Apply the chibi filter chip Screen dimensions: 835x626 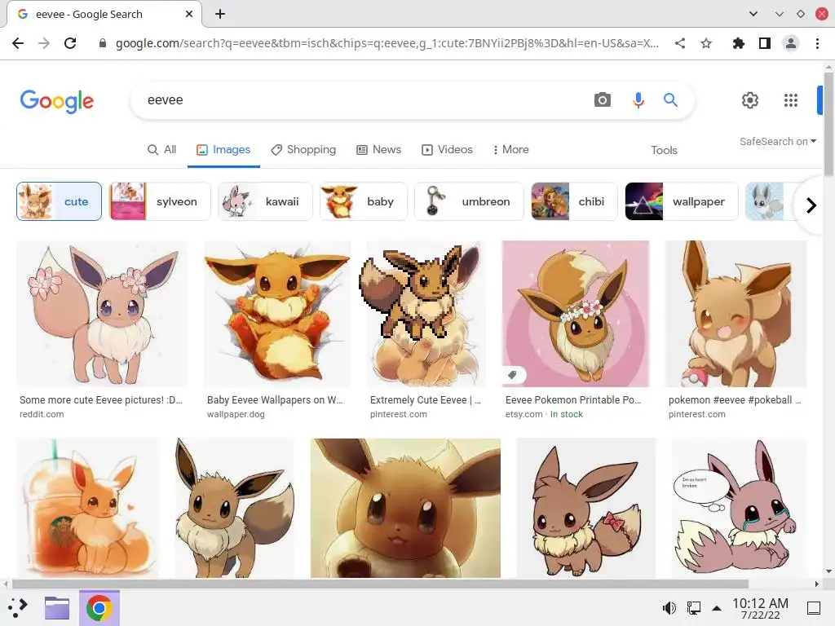coord(574,201)
